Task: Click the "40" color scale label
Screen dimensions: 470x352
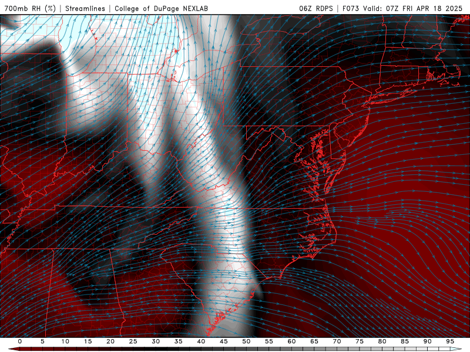Action: (x=201, y=341)
